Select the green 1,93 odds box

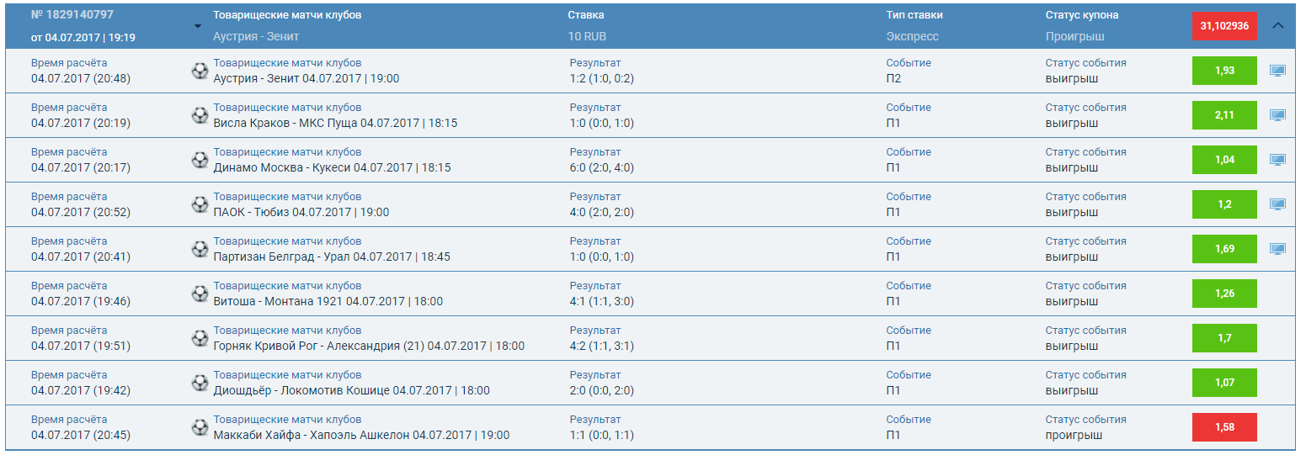pyautogui.click(x=1224, y=71)
